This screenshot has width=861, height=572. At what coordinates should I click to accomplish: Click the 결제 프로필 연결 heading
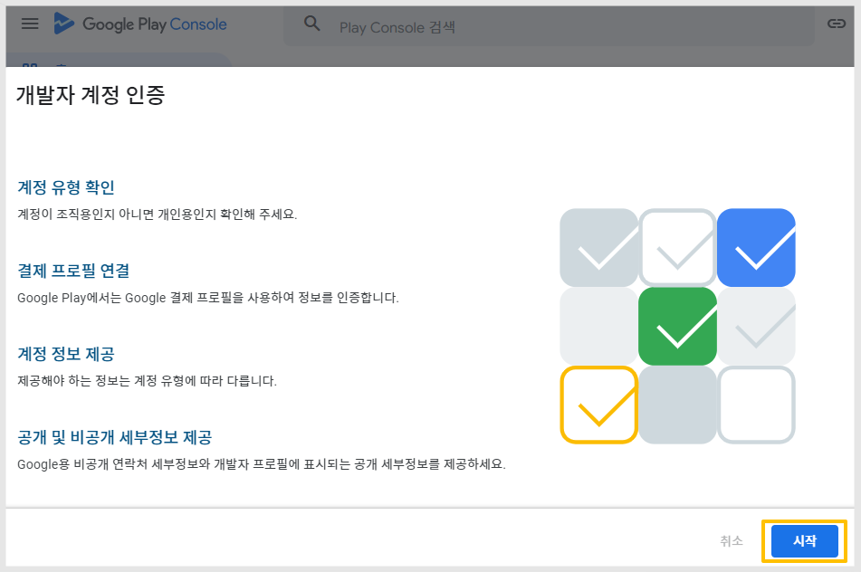tap(73, 271)
